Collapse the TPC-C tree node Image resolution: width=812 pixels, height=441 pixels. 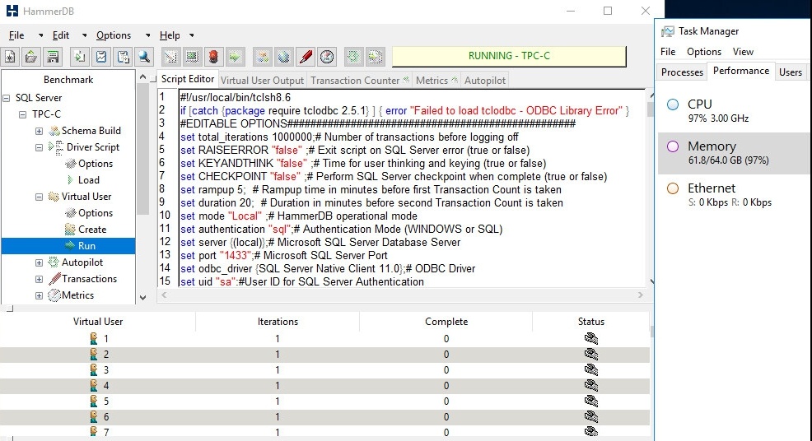[23, 114]
